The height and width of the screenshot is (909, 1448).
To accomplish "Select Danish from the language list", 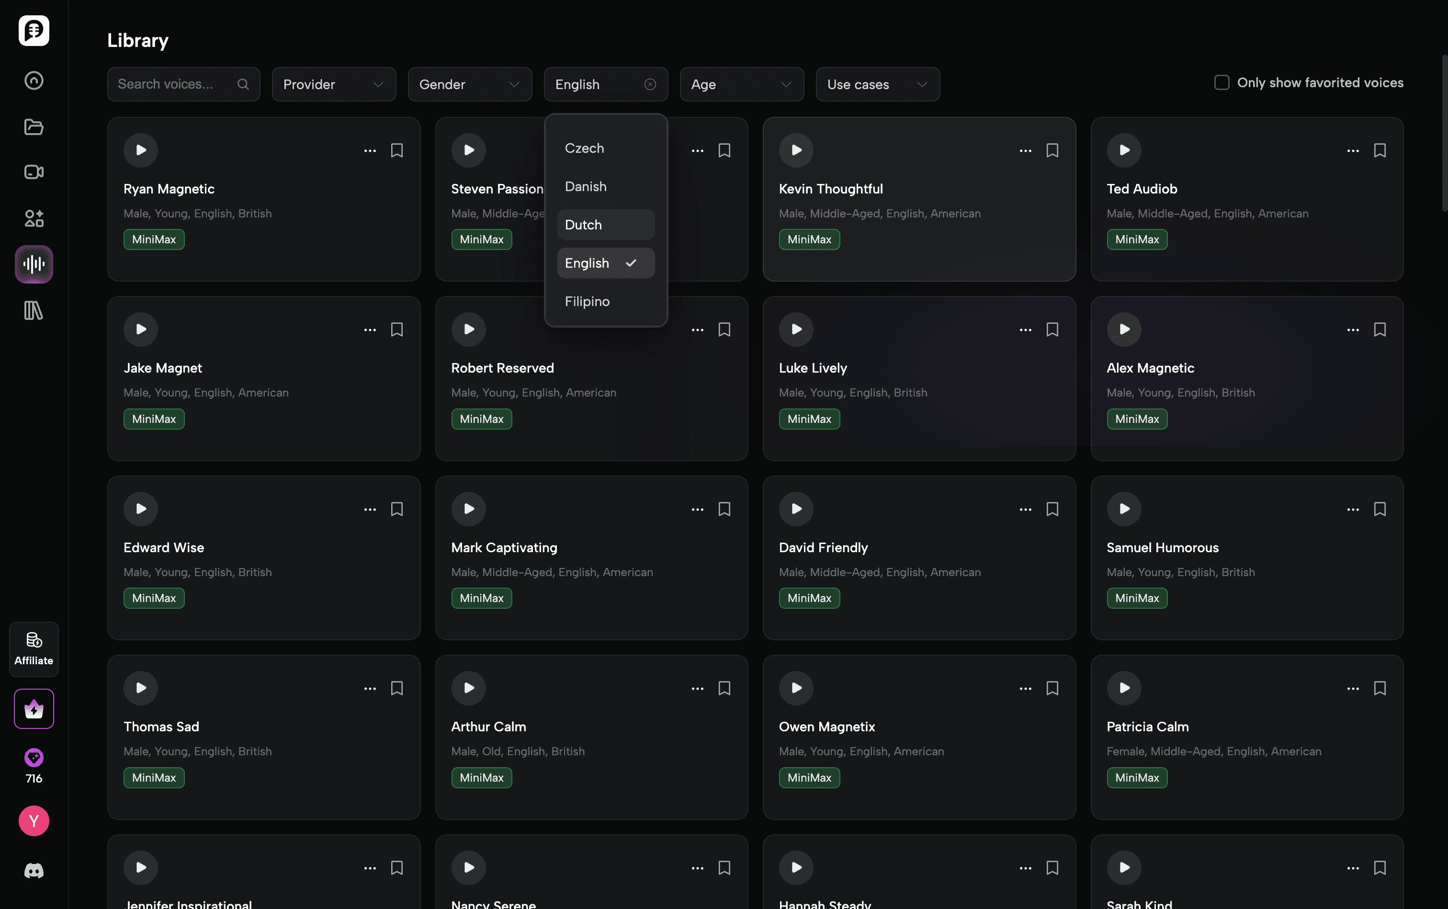I will click(606, 186).
